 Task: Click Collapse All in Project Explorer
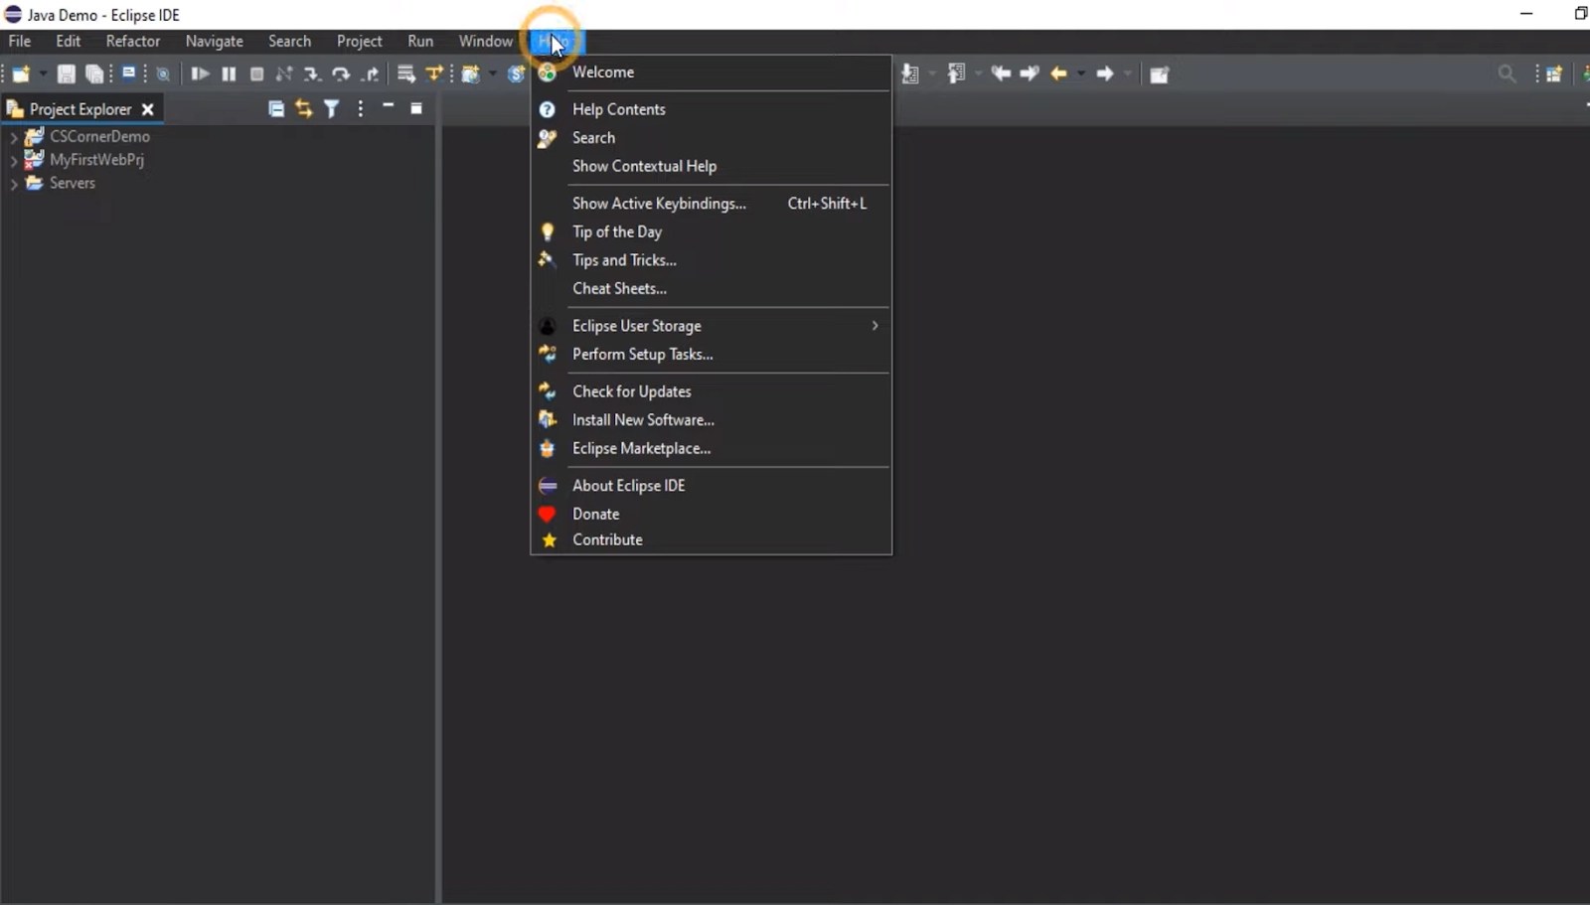pyautogui.click(x=276, y=109)
